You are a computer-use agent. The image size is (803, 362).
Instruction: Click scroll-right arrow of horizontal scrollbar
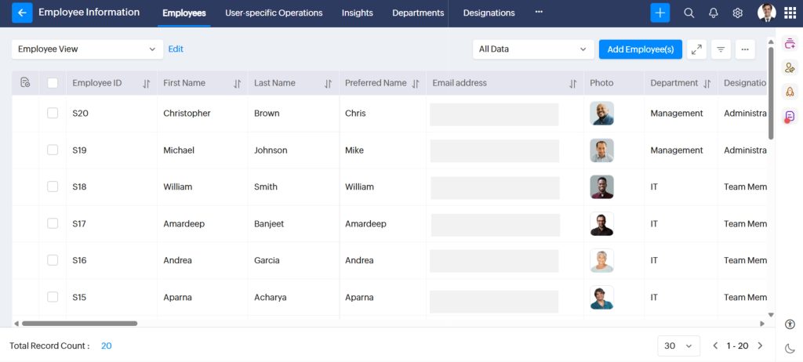point(762,324)
